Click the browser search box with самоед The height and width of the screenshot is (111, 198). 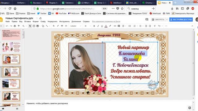[x=141, y=9]
